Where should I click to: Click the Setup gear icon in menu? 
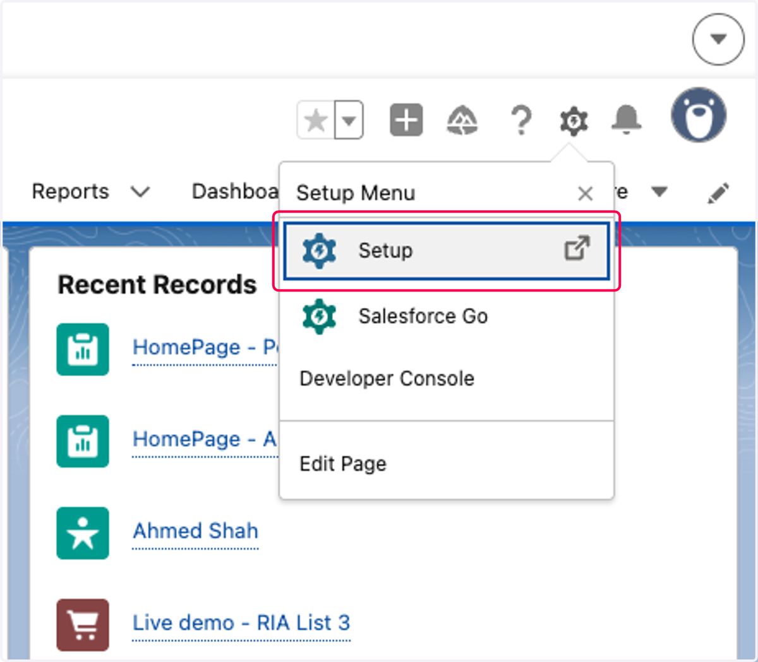pyautogui.click(x=320, y=251)
